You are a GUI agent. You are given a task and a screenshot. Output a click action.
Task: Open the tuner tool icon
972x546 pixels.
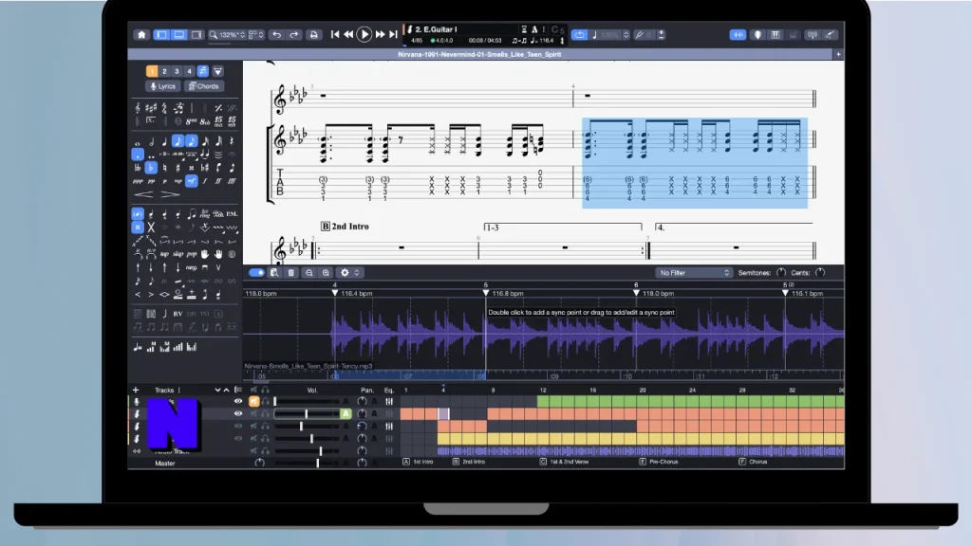[813, 35]
